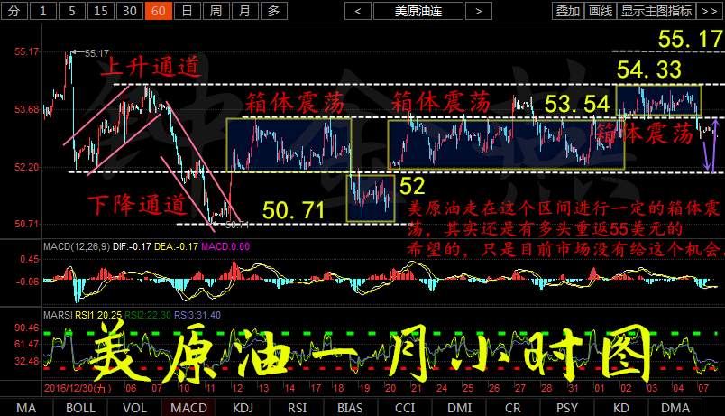Click the 55.17 price axis label

(x=27, y=51)
